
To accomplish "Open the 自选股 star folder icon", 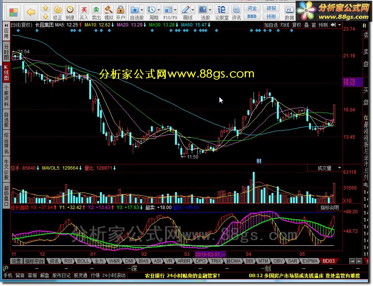I will click(x=135, y=10).
